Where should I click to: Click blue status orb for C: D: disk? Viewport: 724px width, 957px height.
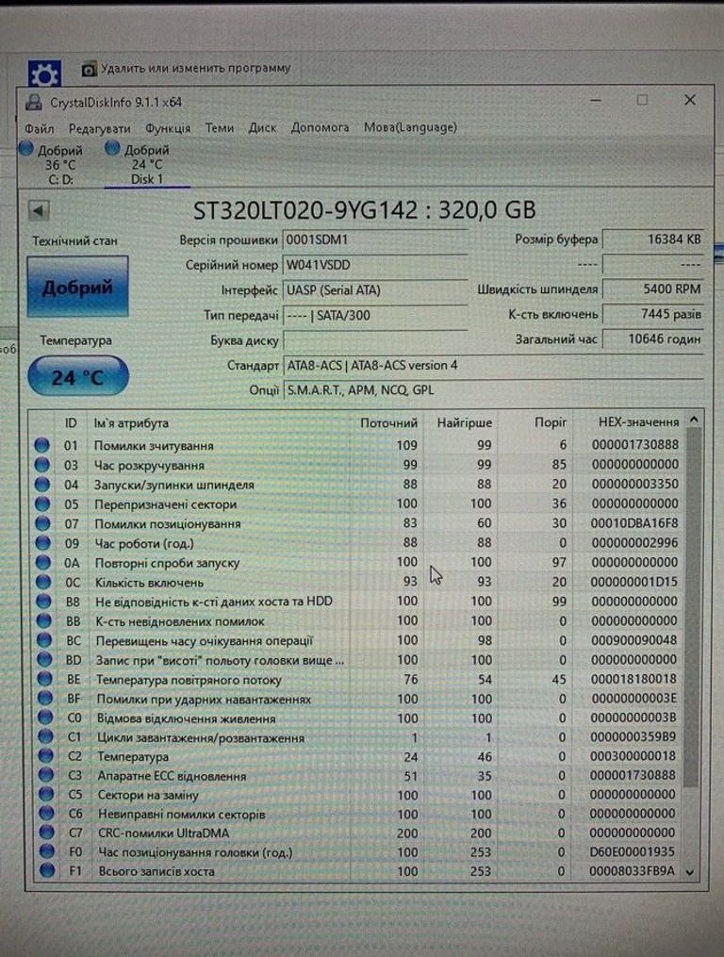(25, 148)
